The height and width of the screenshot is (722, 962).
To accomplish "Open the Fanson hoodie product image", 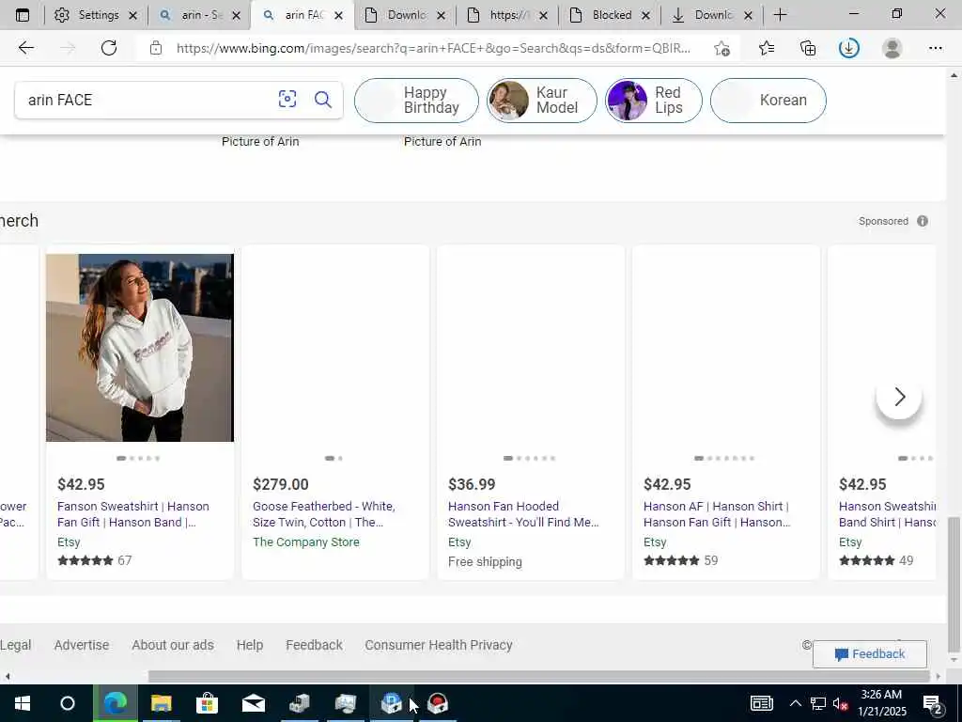I will 140,348.
